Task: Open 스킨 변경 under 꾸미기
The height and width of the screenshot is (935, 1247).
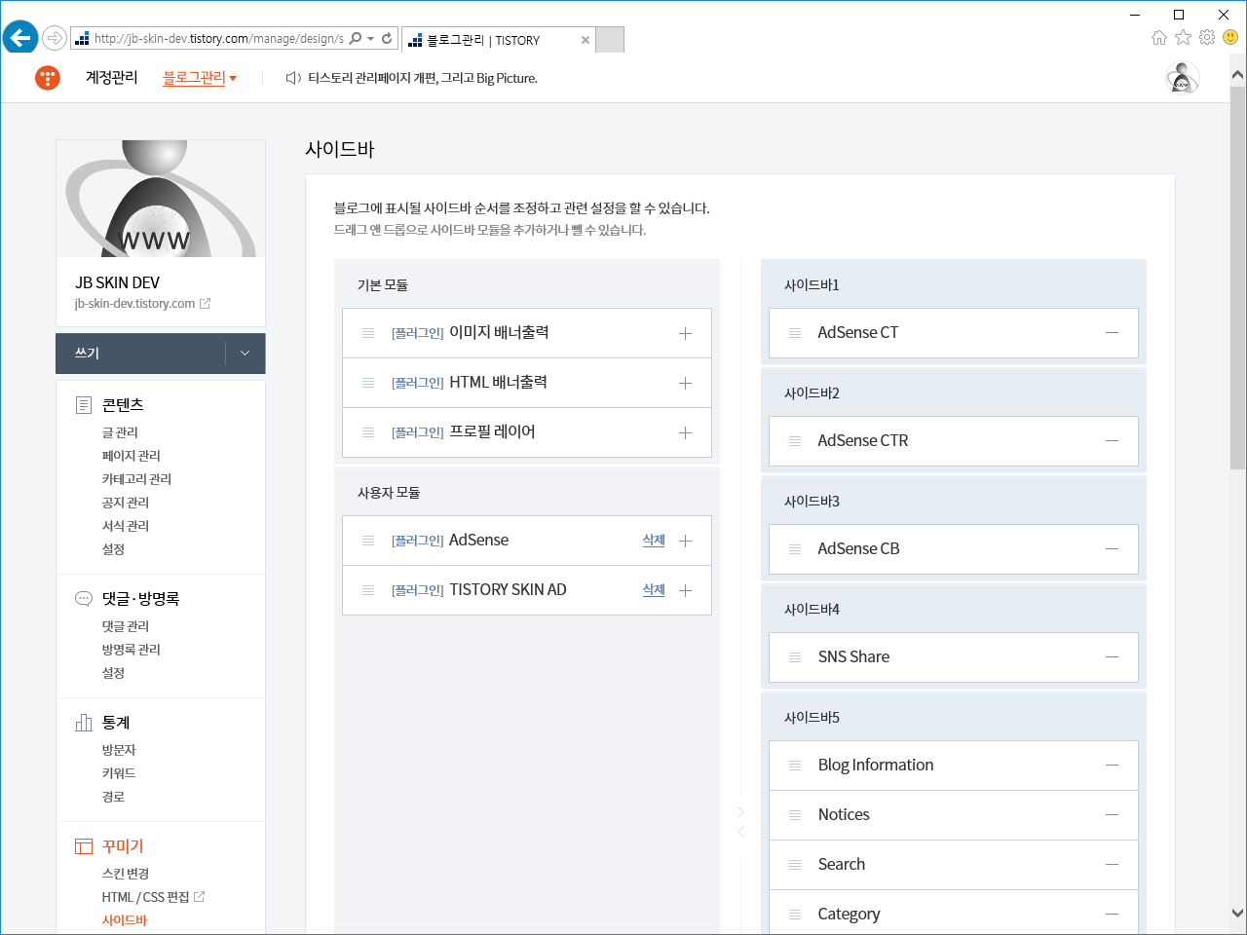Action: tap(126, 874)
